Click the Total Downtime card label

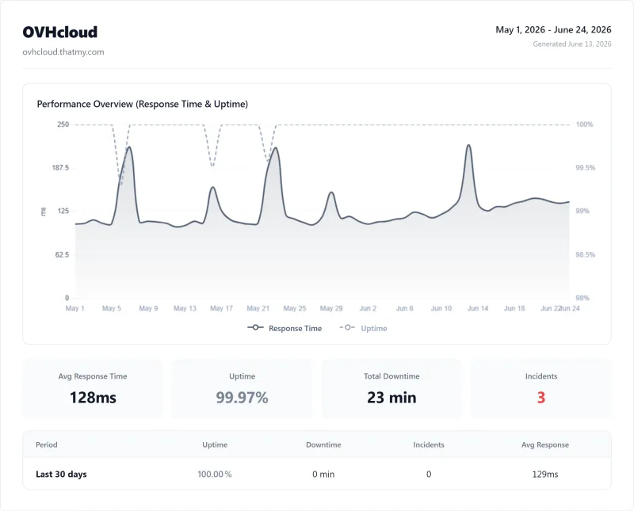pyautogui.click(x=391, y=376)
